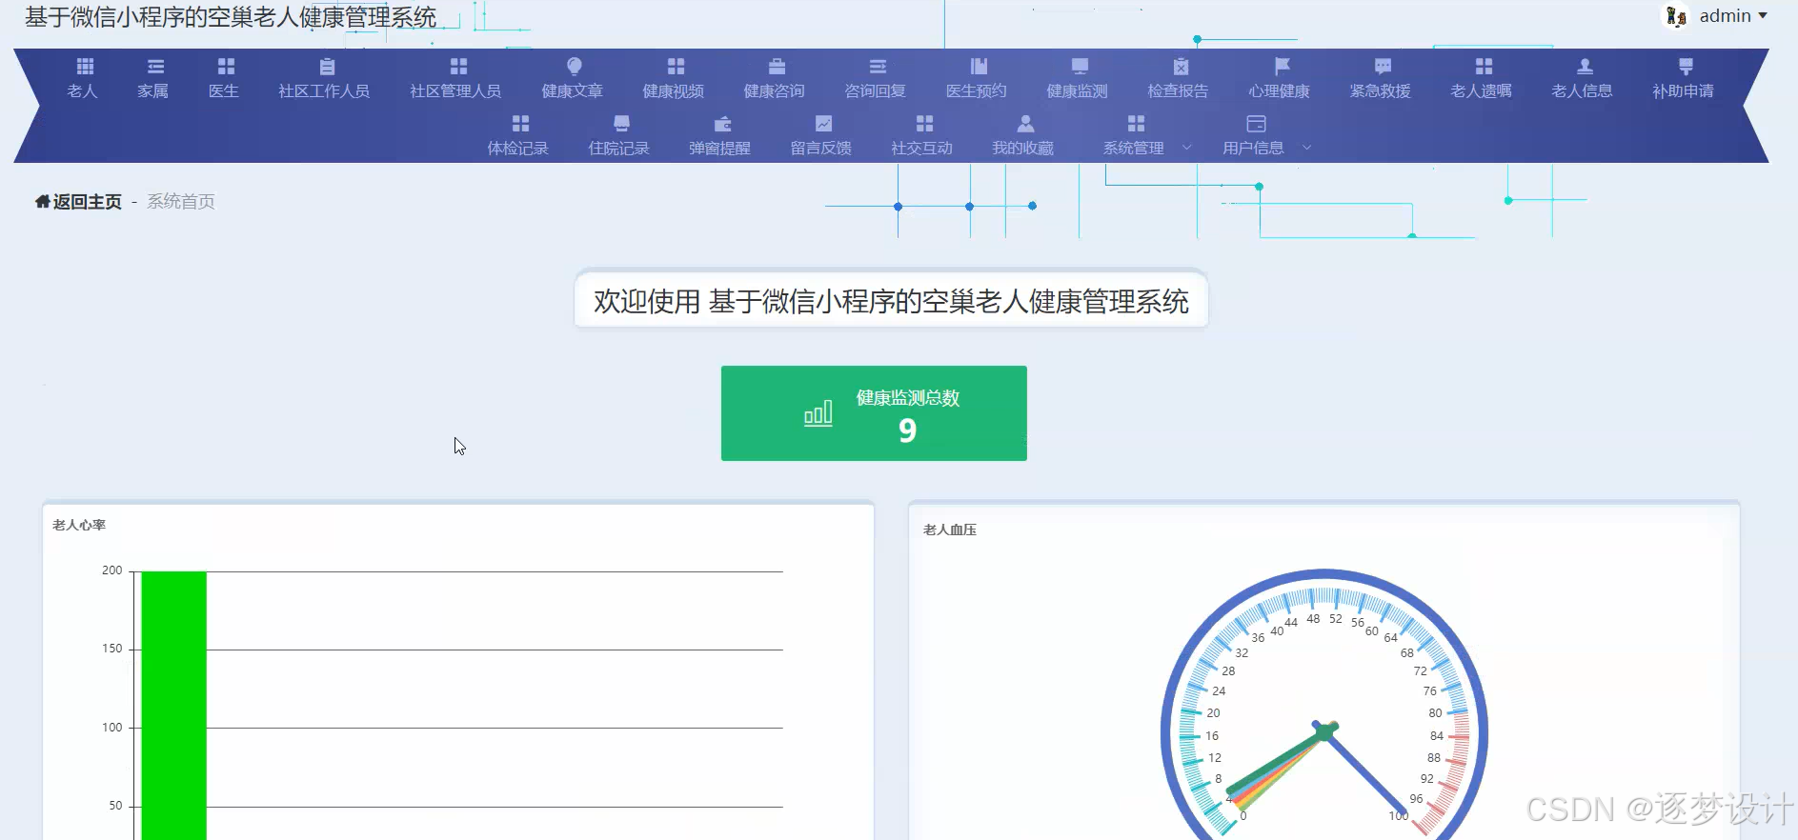Expand the 用户信息 dropdown chevron
This screenshot has width=1798, height=840.
(x=1306, y=148)
